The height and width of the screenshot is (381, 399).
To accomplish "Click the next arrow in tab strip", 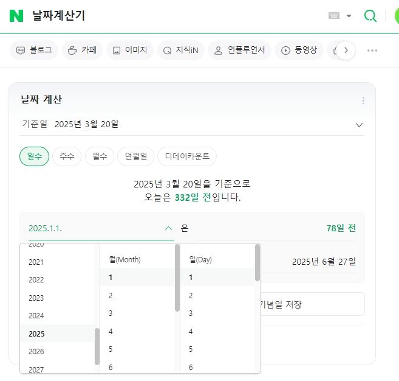I will click(x=346, y=51).
